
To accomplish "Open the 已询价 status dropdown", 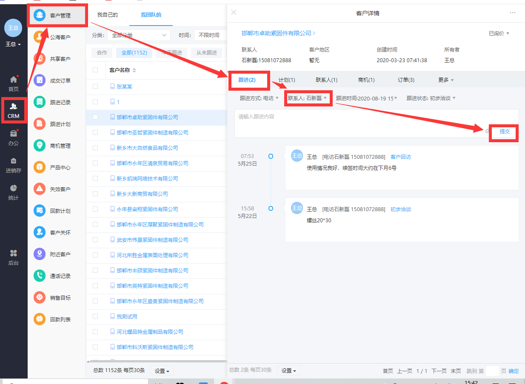I will 499,33.
